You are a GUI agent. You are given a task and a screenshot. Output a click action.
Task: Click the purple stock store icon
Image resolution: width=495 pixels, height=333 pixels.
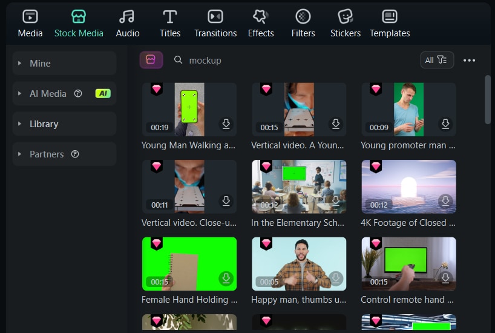[x=151, y=60]
